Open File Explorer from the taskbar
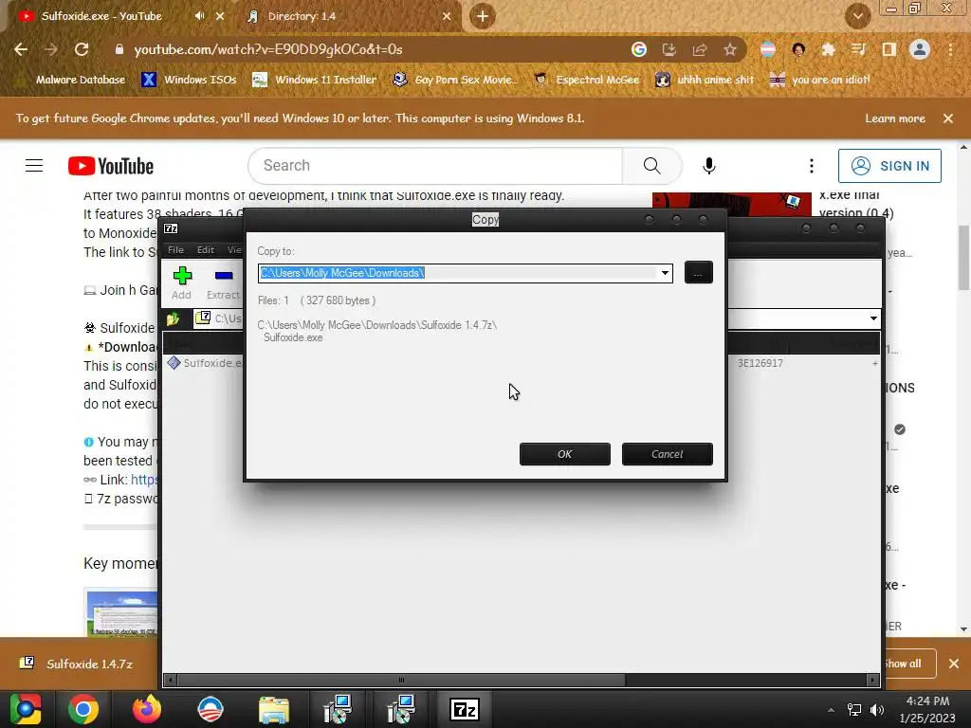The image size is (971, 728). [x=274, y=709]
